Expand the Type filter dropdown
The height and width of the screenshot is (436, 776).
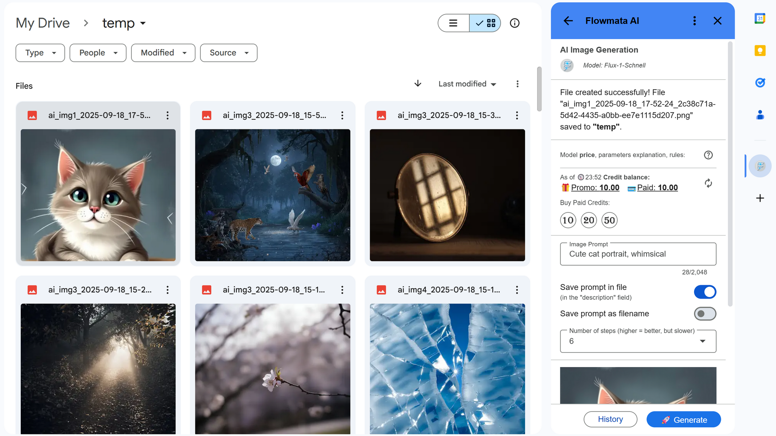click(x=40, y=53)
